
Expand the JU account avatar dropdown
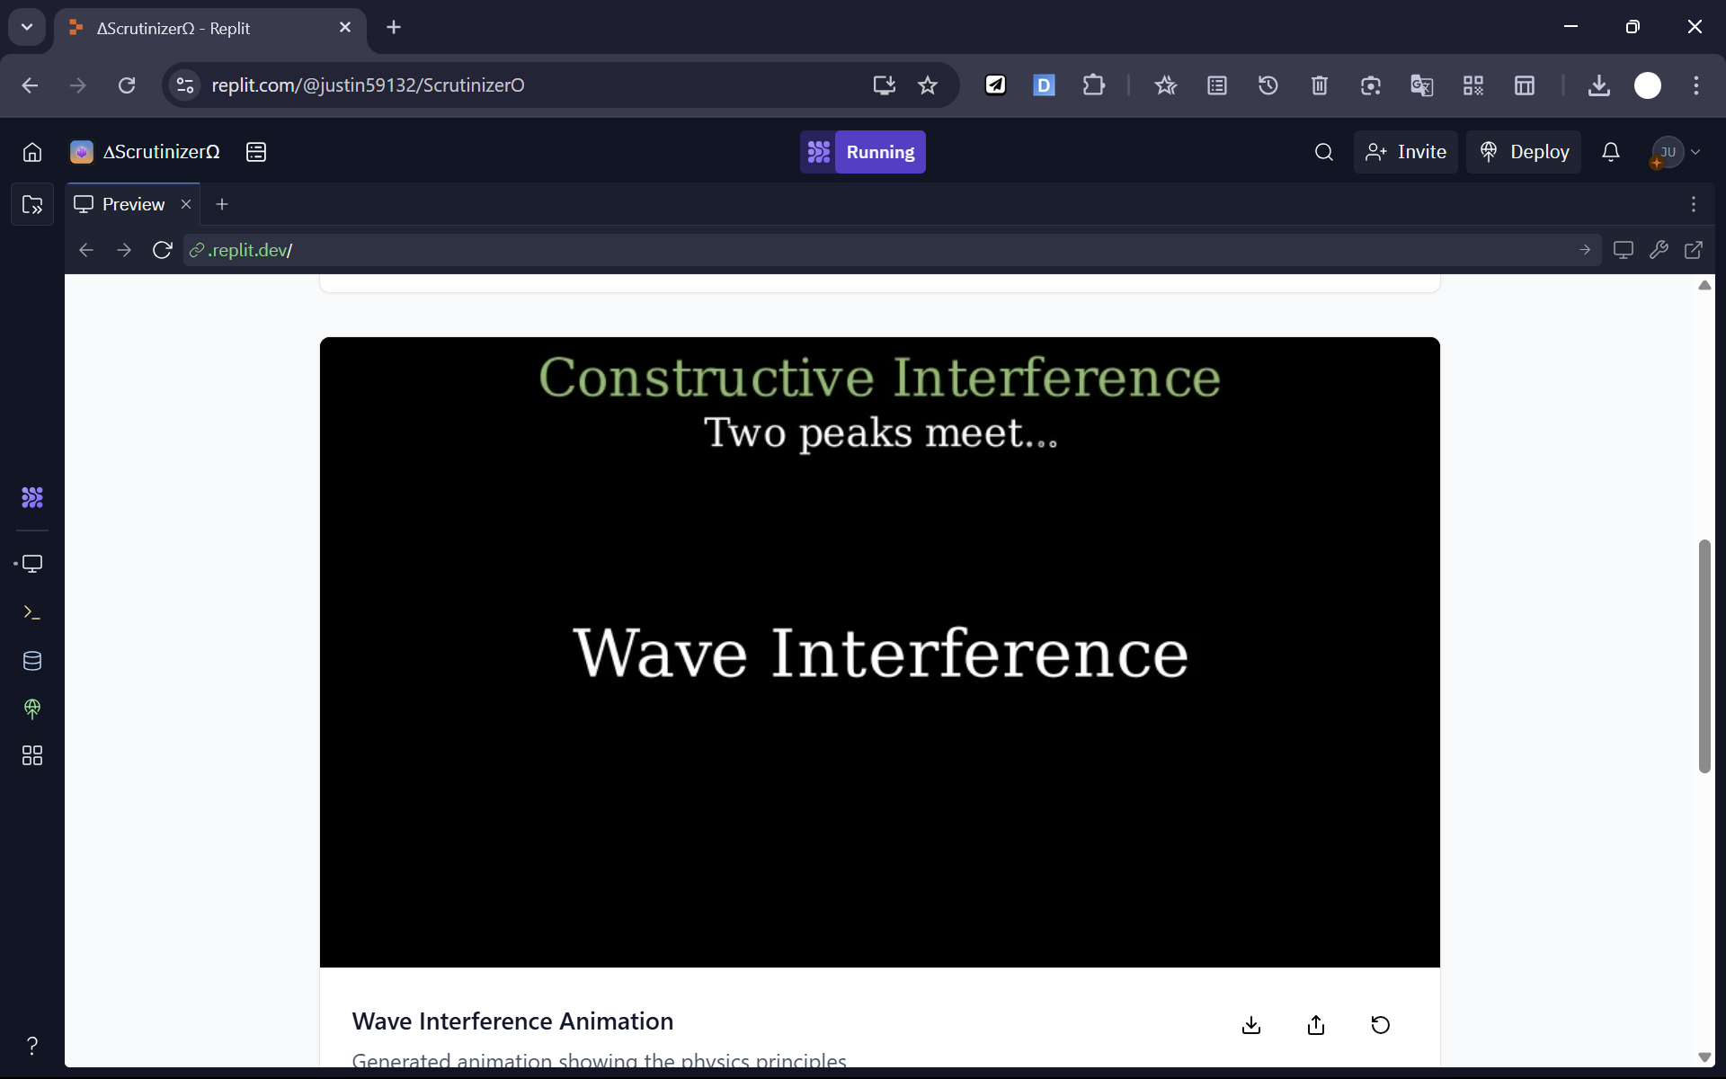[1677, 152]
